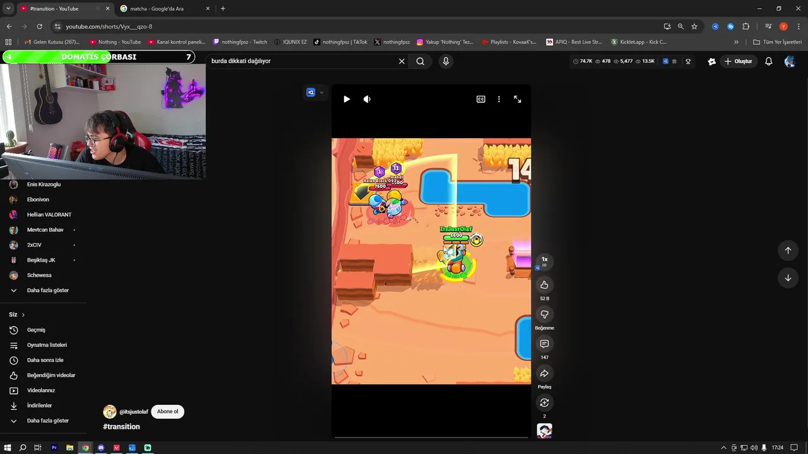808x454 pixels.
Task: Go back in browser history
Action: click(x=9, y=26)
